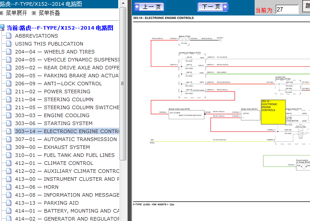Select highlighted 303-14 ELECTRONIC ENGINE CONTROLS row
Screen dimensions: 310x221
pyautogui.click(x=67, y=131)
